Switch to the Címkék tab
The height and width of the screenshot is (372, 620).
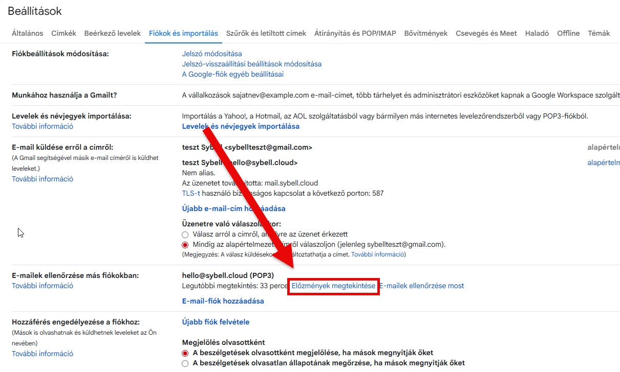tap(63, 33)
